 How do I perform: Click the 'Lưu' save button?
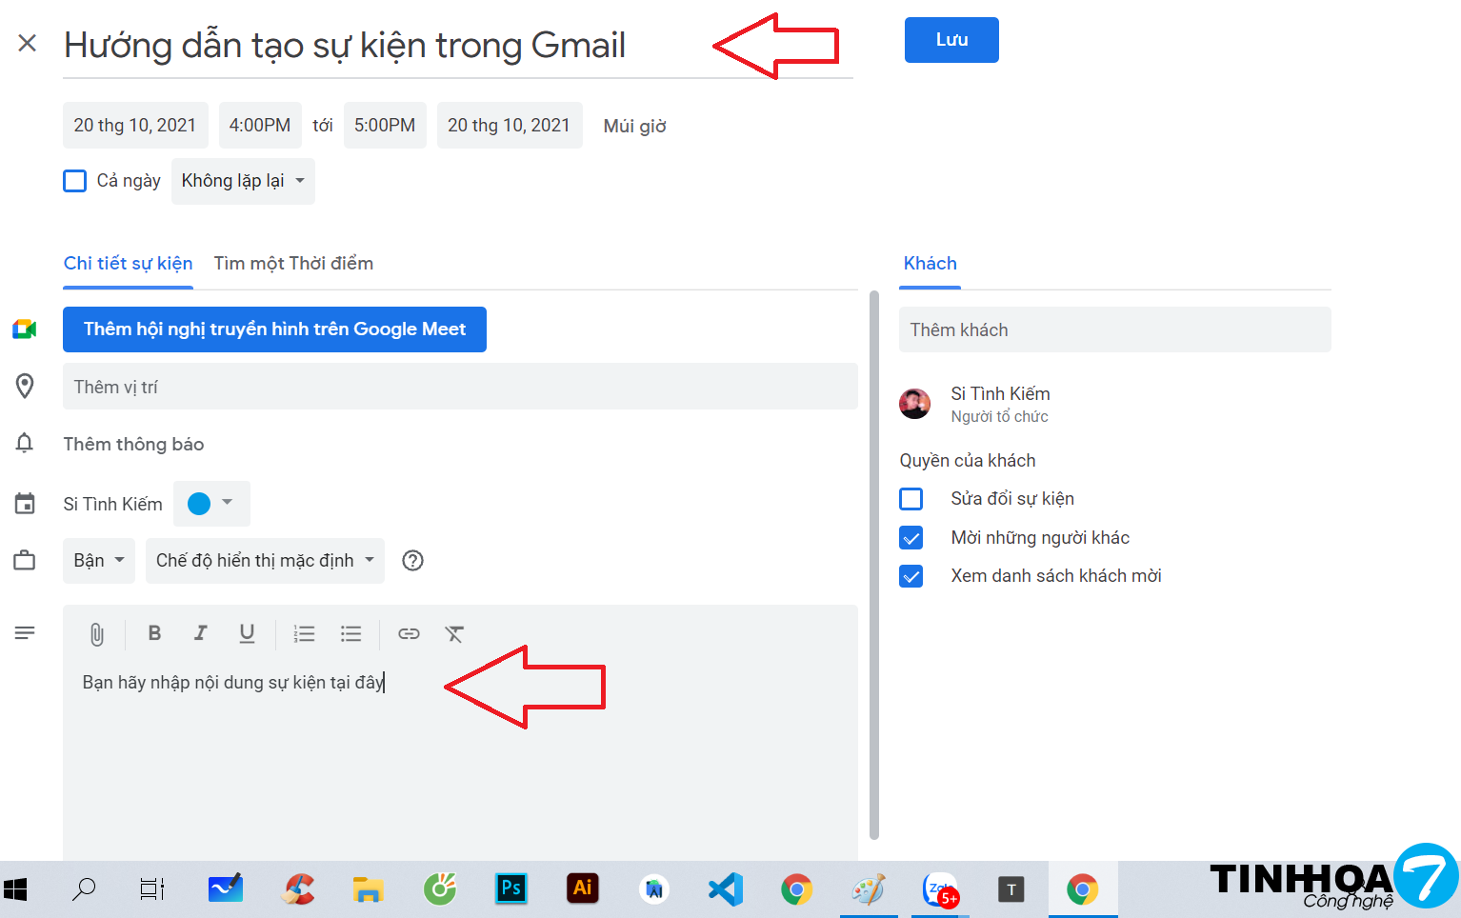pyautogui.click(x=951, y=40)
